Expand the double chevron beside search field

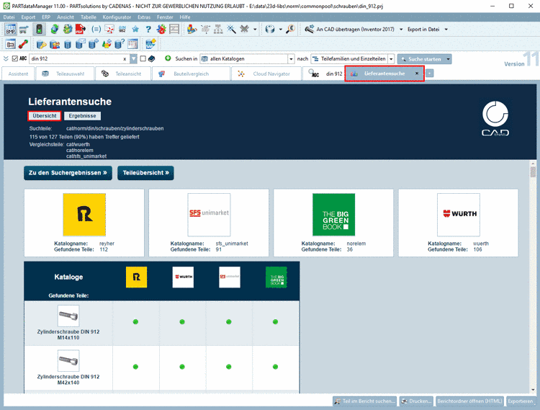coord(6,58)
